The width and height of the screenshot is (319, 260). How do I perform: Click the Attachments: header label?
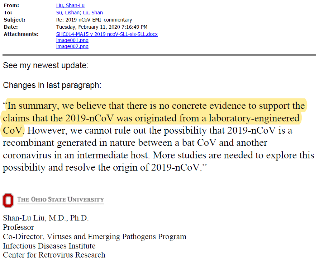[21, 34]
